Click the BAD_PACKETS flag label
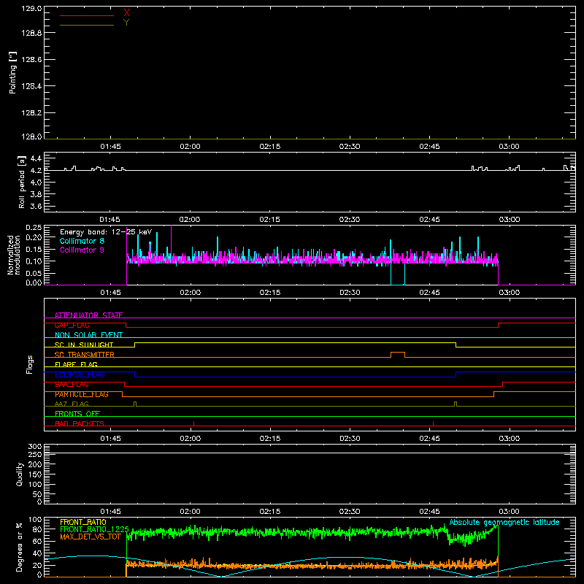The image size is (584, 584). (80, 423)
